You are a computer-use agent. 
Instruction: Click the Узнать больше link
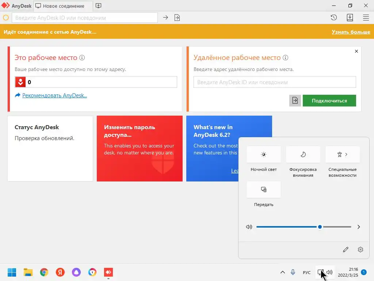tap(351, 32)
